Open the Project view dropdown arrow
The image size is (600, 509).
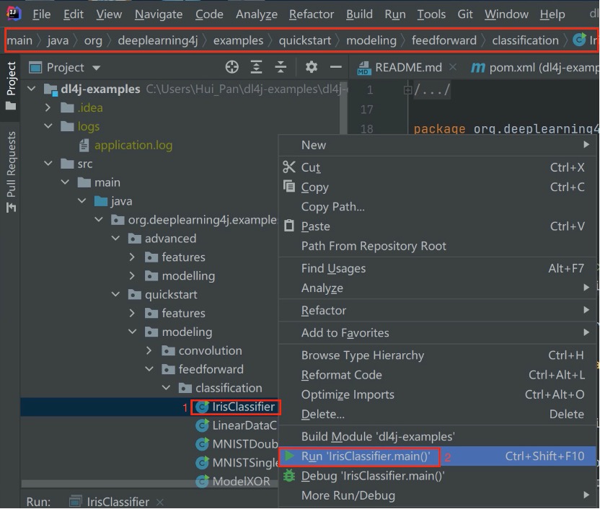96,68
